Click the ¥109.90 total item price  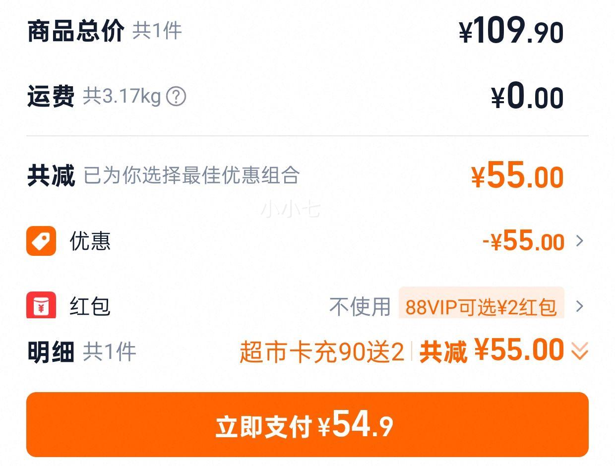[x=511, y=31]
